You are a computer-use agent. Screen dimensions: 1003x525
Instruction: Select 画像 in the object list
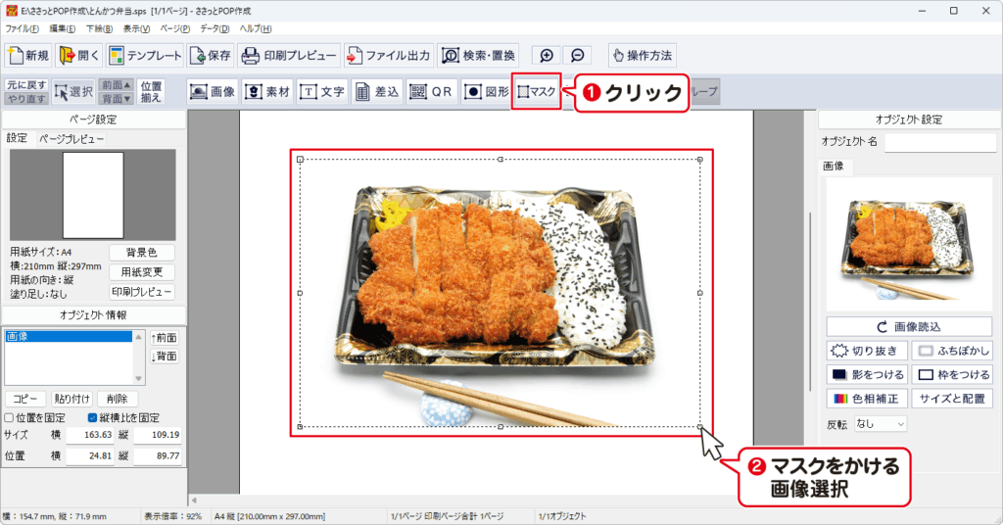pyautogui.click(x=69, y=336)
